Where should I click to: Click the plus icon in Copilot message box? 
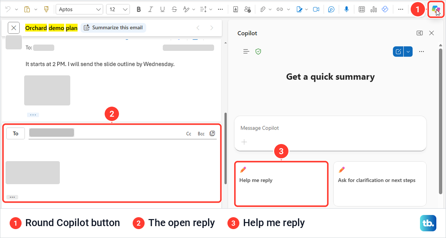point(244,142)
